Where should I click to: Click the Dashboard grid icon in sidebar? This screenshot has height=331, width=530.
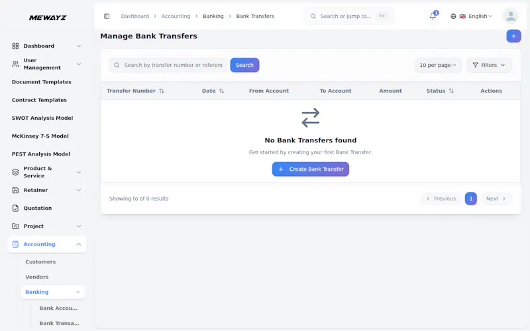(15, 46)
